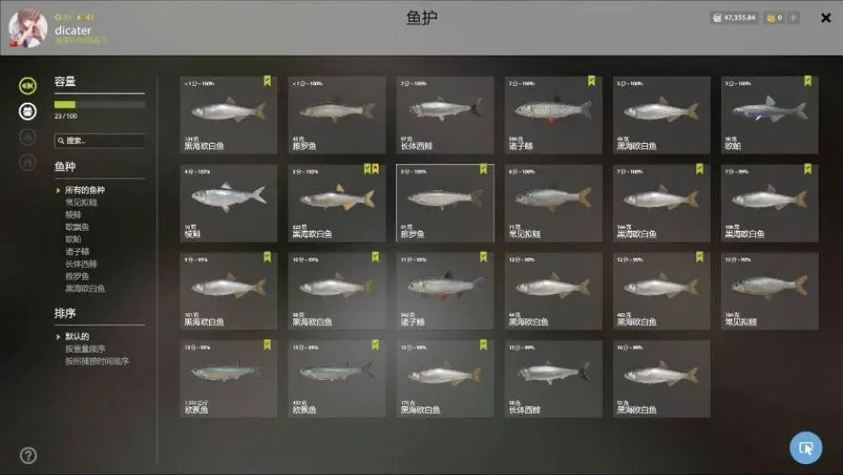This screenshot has width=843, height=475.
Task: Click the 搜索 search input field
Action: coord(99,141)
